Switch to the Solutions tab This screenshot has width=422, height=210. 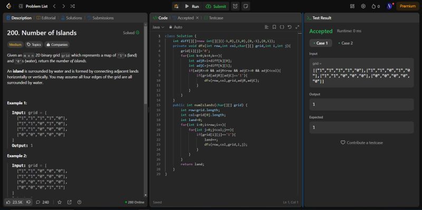[x=71, y=18]
